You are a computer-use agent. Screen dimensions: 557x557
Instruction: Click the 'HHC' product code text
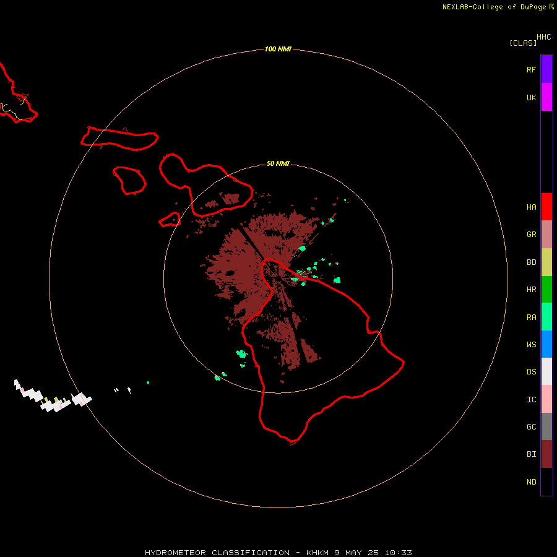(x=543, y=37)
